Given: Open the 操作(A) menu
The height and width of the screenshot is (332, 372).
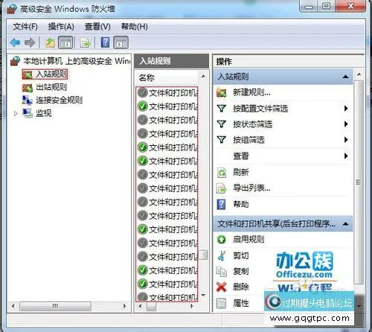Looking at the screenshot, I should (61, 27).
